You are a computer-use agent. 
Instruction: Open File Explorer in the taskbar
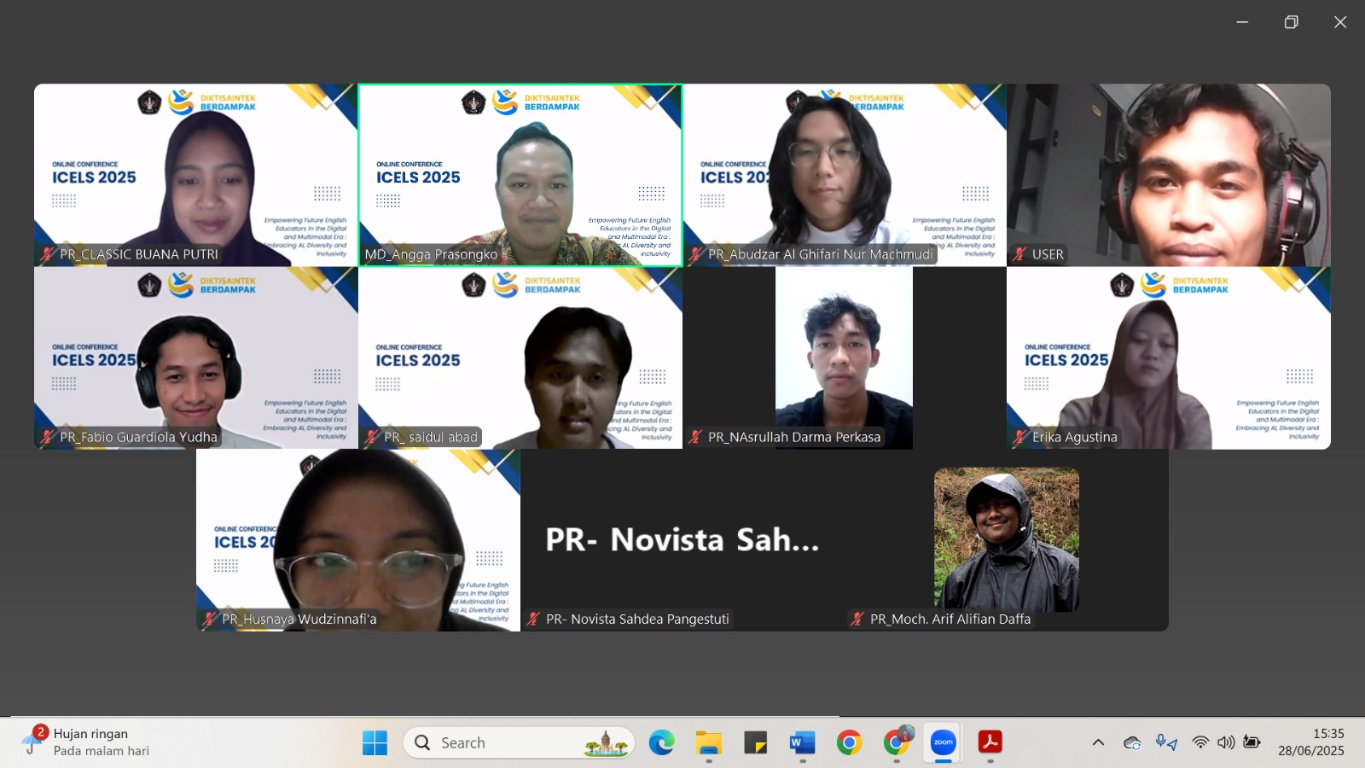tap(708, 742)
